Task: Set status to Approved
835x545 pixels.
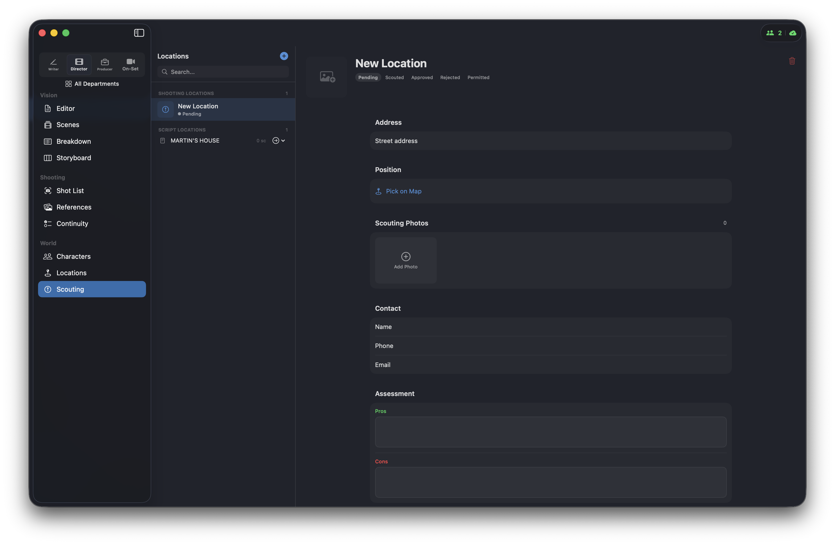Action: coord(422,78)
